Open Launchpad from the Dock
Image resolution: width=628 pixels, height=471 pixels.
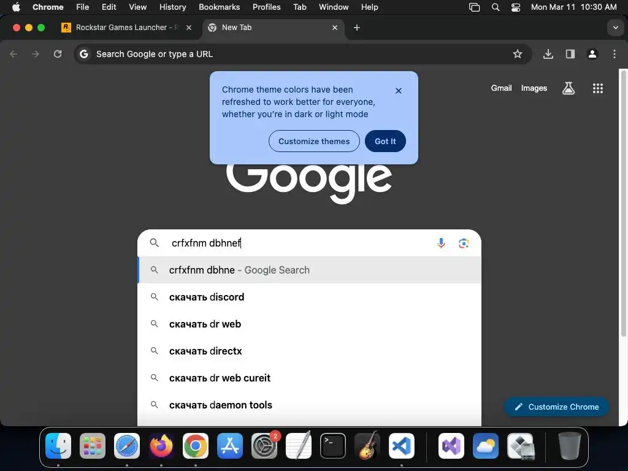point(93,446)
